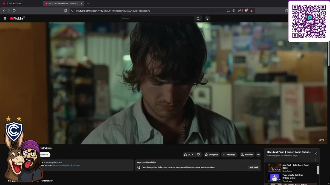Close the Tame Impala - Loser tab

click(x=81, y=4)
